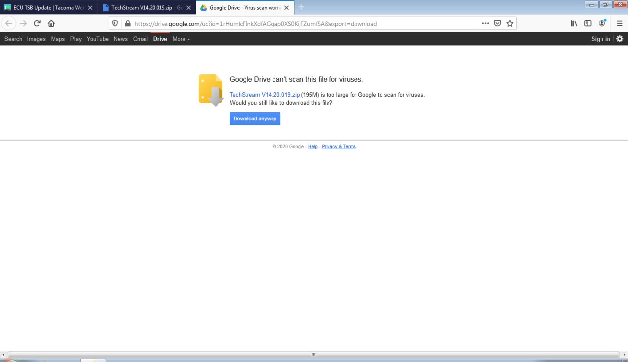
Task: Toggle the sidebars view icon
Action: coord(588,23)
